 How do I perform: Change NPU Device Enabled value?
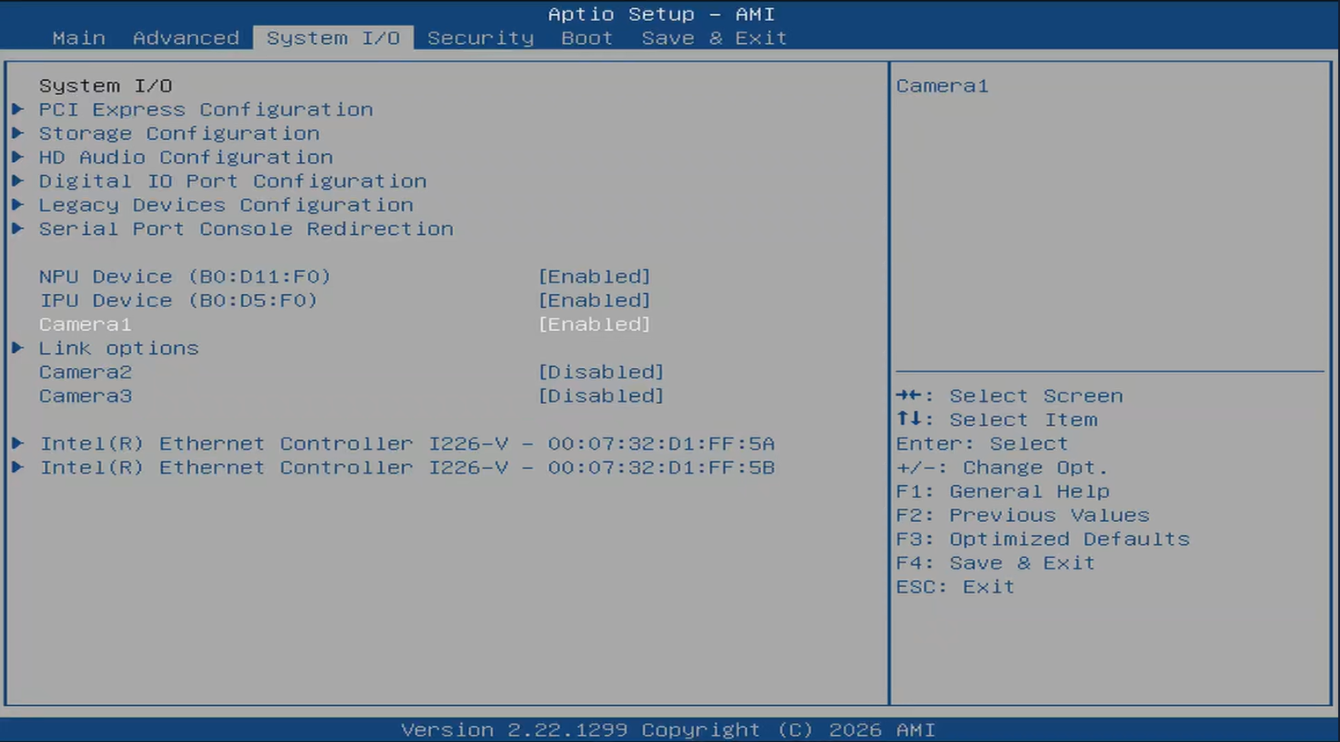tap(594, 276)
